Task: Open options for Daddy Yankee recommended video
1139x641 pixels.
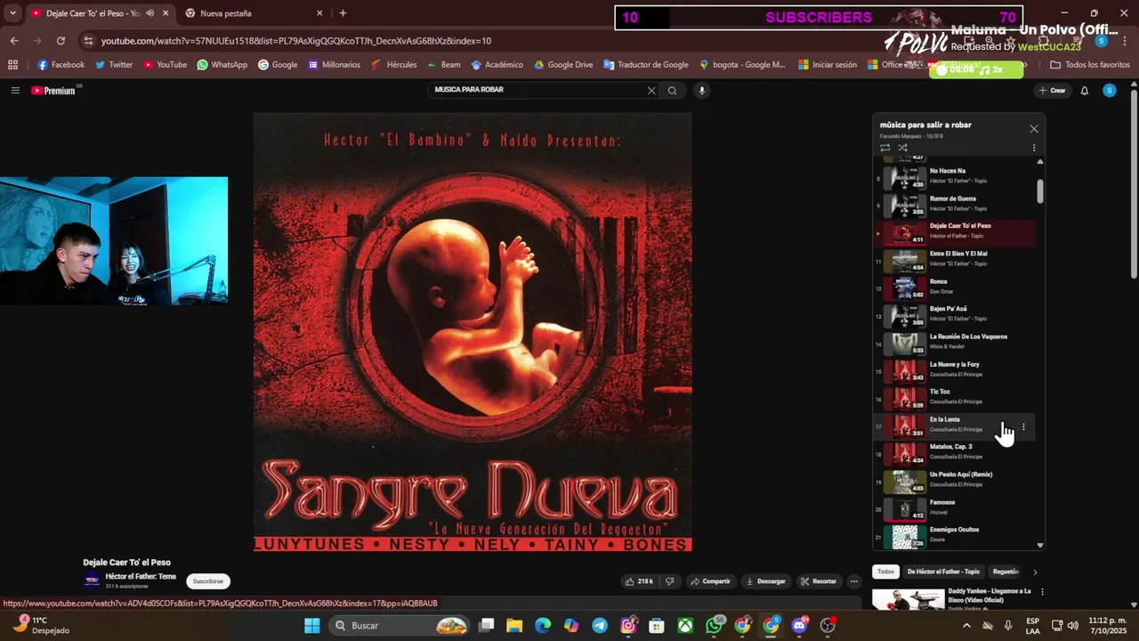Action: [1042, 592]
